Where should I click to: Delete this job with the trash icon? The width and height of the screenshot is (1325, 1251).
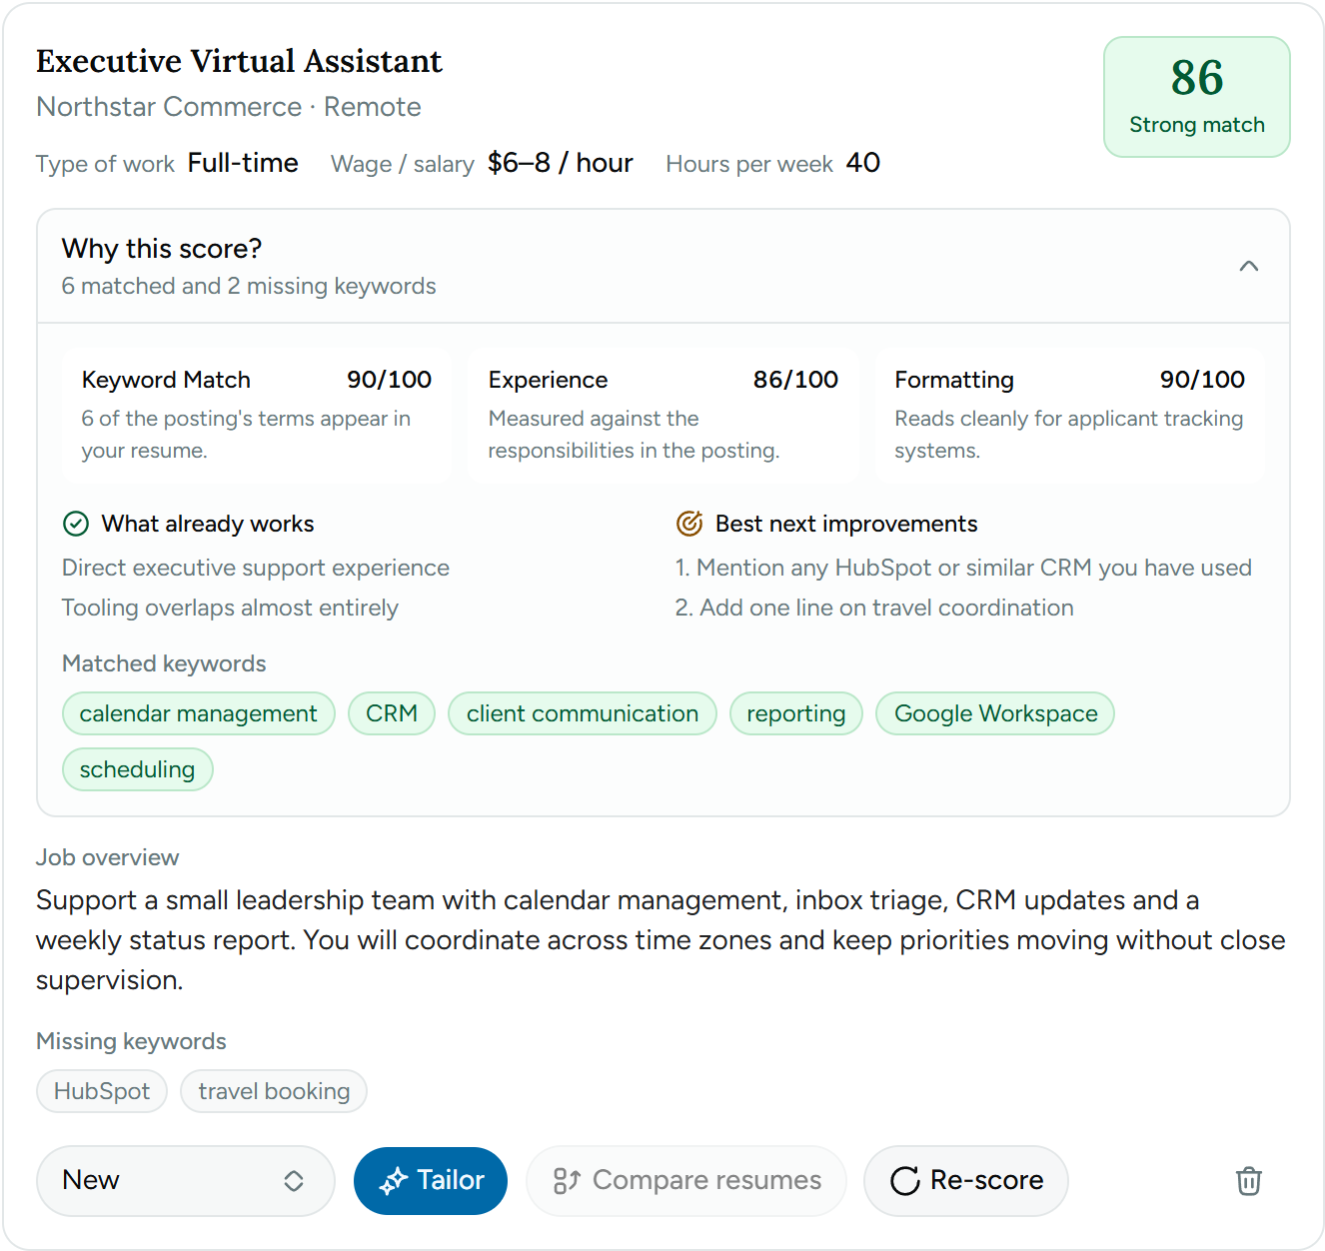pos(1248,1181)
